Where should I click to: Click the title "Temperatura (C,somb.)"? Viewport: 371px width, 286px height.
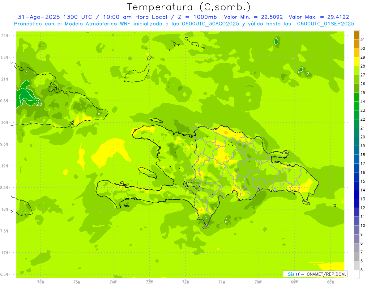pyautogui.click(x=189, y=7)
